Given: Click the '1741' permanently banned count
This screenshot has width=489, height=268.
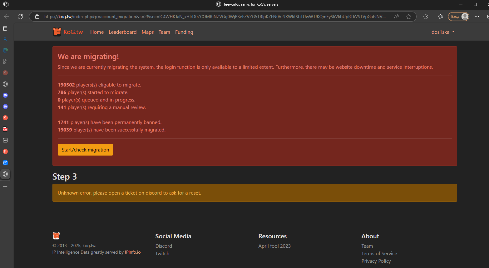Looking at the screenshot, I should pyautogui.click(x=63, y=122).
